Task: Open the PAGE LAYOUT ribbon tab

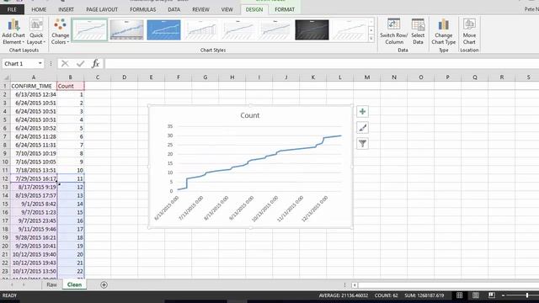Action: [x=102, y=9]
